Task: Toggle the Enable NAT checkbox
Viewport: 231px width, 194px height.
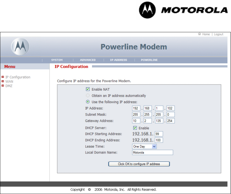Action: [x=88, y=89]
